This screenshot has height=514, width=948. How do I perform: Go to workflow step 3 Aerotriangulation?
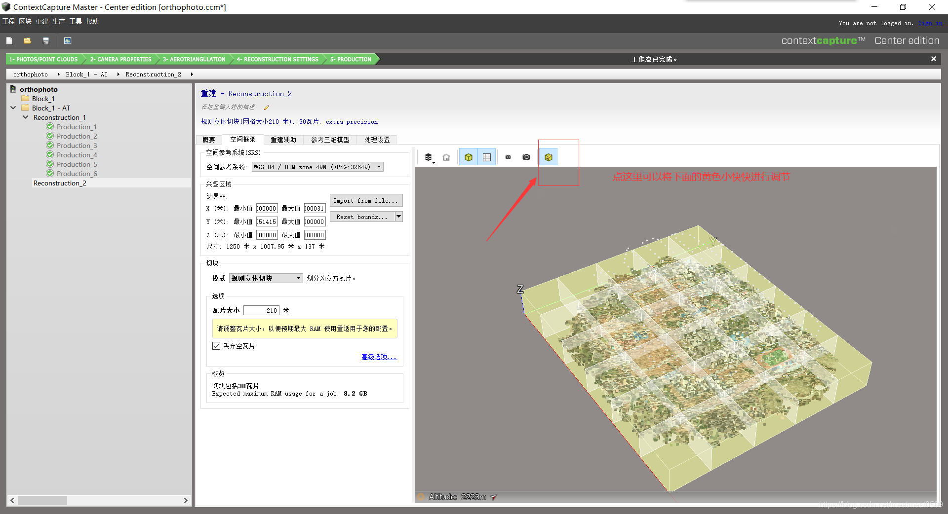tap(194, 59)
